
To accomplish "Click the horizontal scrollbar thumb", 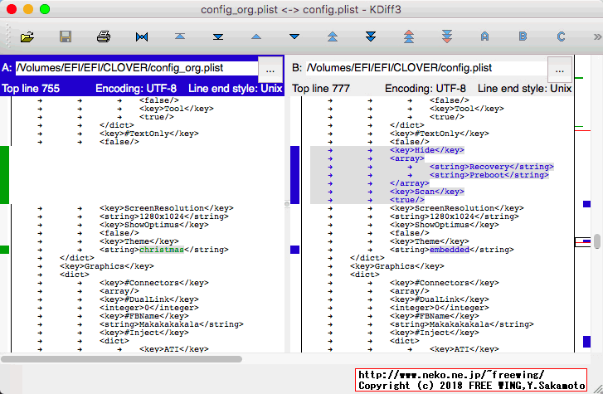I will pyautogui.click(x=122, y=359).
